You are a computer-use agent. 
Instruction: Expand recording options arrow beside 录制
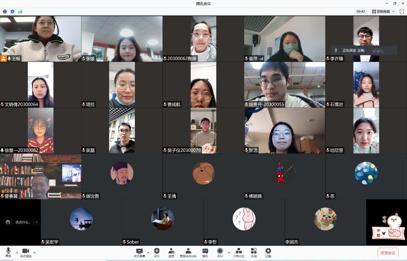coord(229,252)
